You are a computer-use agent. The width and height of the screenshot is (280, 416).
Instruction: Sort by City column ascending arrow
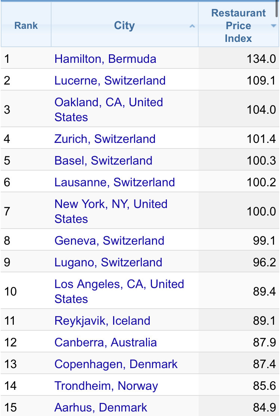pos(192,26)
